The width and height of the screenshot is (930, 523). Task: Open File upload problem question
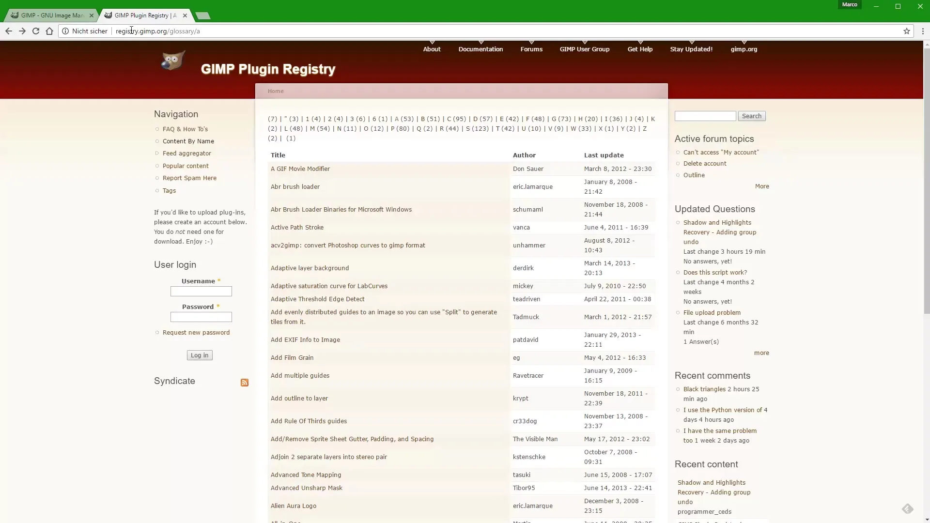712,313
